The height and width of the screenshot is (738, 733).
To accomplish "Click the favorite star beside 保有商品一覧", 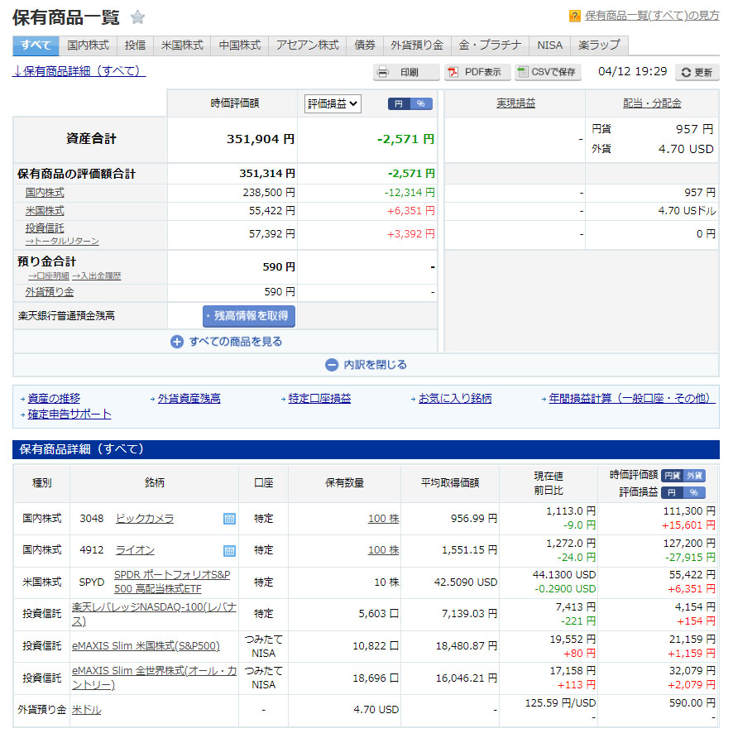I will tap(138, 17).
